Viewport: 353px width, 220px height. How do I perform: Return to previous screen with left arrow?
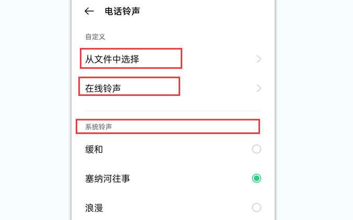pos(89,11)
